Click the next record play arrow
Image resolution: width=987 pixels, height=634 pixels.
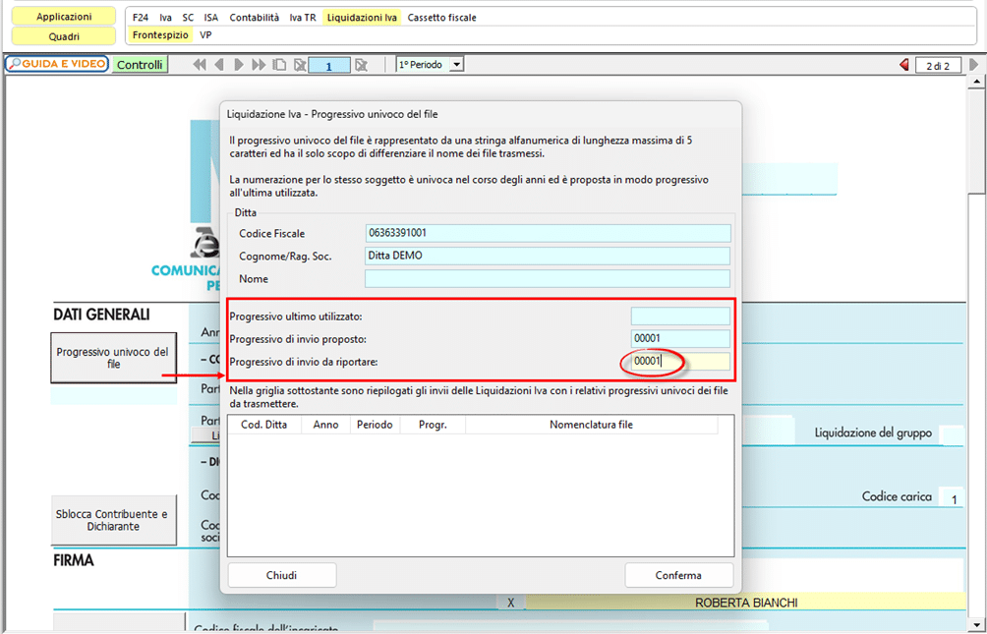tap(239, 65)
